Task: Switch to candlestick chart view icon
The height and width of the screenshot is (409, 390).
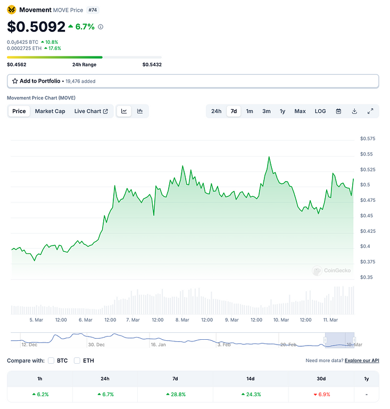Action: tap(140, 111)
